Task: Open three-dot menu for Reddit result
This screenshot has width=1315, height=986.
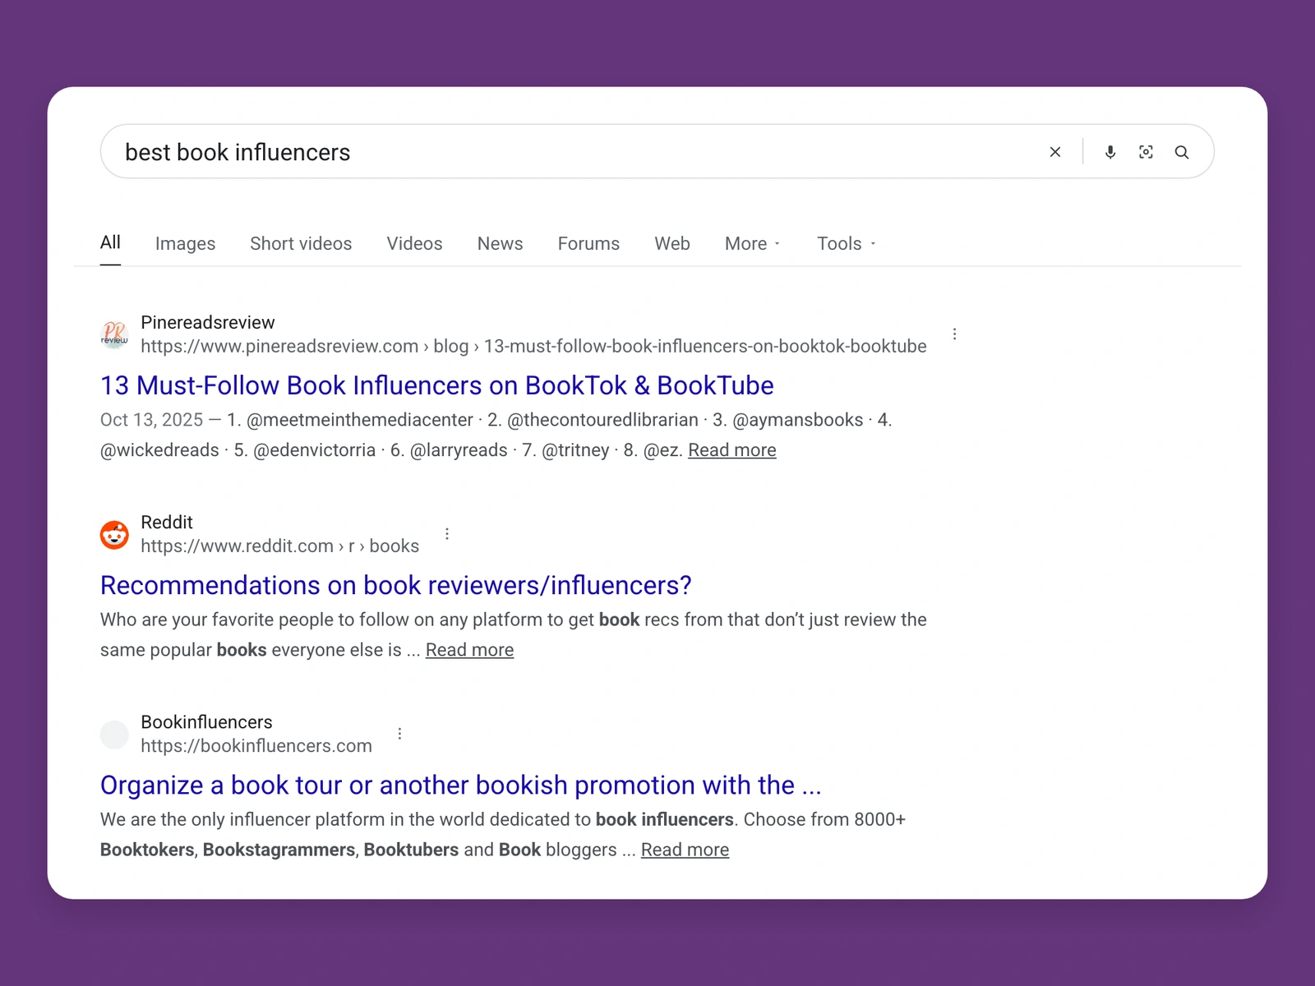Action: pyautogui.click(x=447, y=533)
